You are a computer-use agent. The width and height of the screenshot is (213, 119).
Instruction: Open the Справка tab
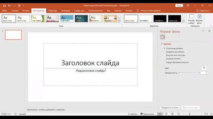(x=118, y=11)
